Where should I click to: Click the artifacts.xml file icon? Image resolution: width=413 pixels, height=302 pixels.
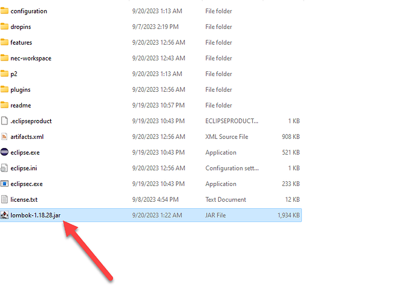coord(4,137)
